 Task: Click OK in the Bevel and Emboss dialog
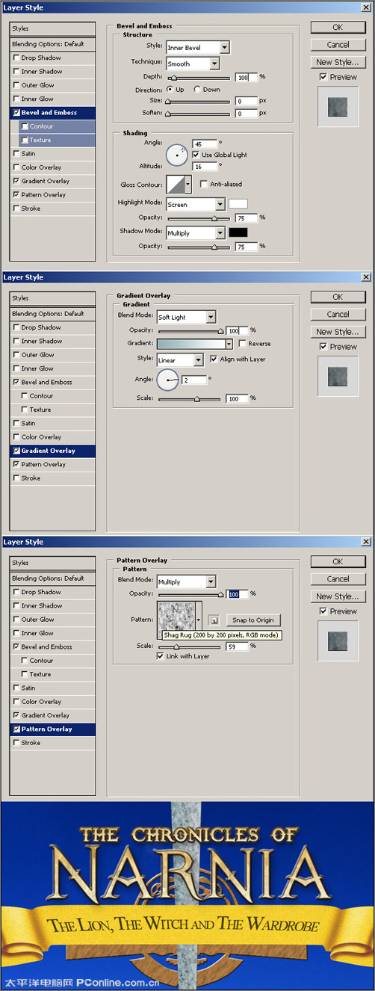click(x=338, y=28)
